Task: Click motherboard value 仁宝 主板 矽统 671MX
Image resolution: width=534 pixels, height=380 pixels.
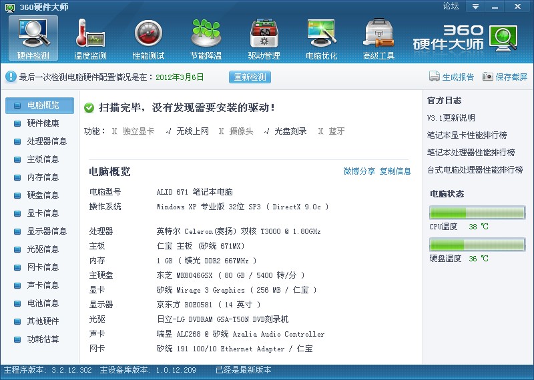Action: point(200,246)
